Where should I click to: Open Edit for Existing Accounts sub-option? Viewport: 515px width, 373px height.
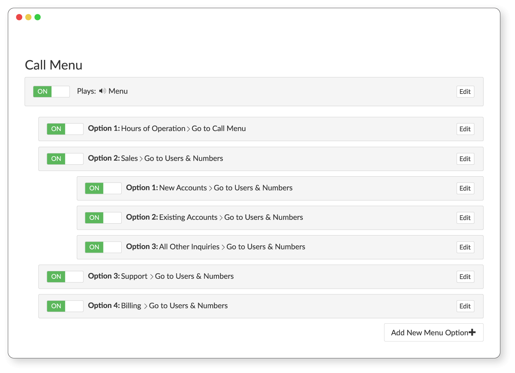465,218
